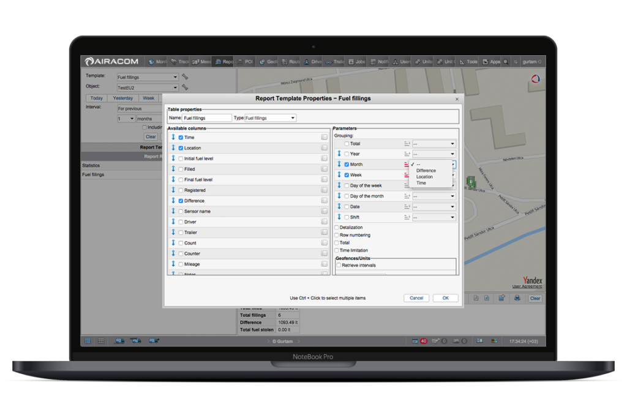Enable the Initial fuel level column checkbox
The height and width of the screenshot is (418, 627).
(x=181, y=159)
